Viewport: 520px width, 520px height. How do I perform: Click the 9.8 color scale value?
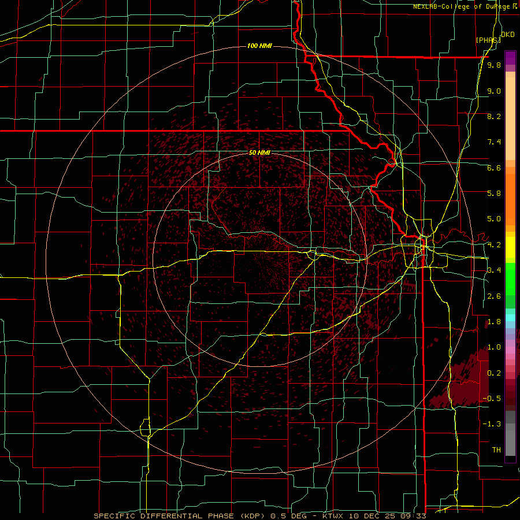(494, 65)
